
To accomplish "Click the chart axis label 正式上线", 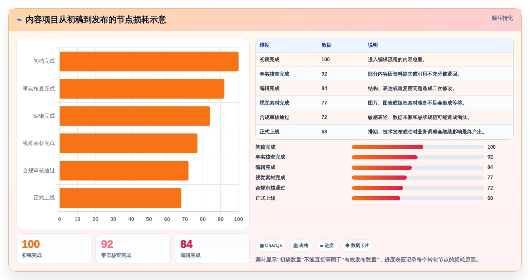I will click(x=44, y=198).
